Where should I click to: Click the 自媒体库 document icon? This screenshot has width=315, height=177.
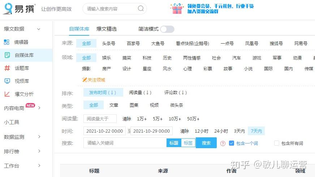tap(7, 55)
